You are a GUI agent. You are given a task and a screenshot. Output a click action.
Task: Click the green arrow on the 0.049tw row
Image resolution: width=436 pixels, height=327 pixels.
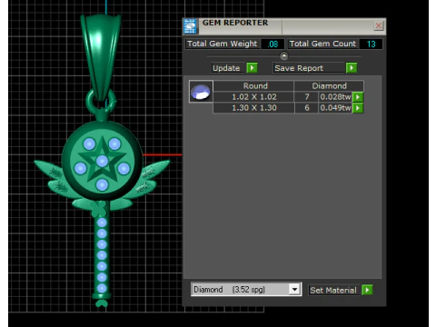(x=358, y=108)
